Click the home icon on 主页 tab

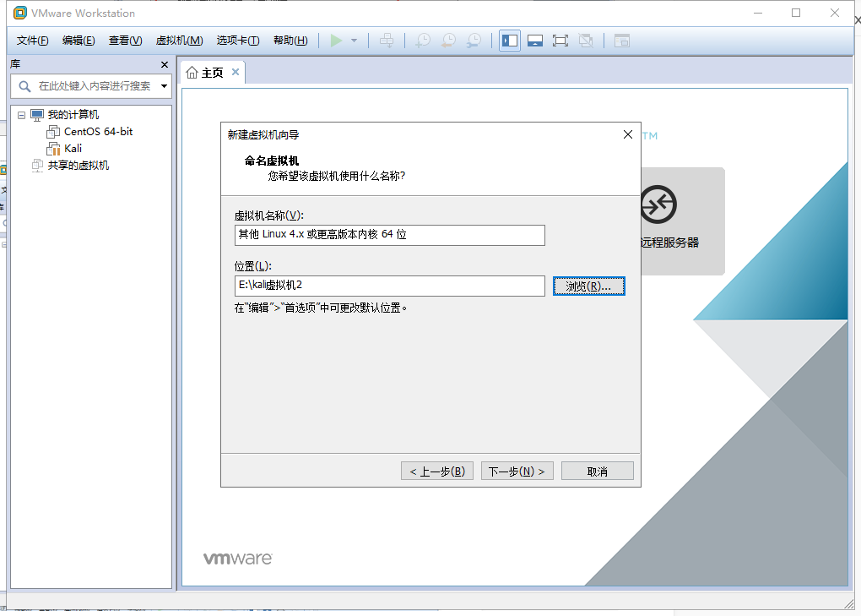pos(192,73)
